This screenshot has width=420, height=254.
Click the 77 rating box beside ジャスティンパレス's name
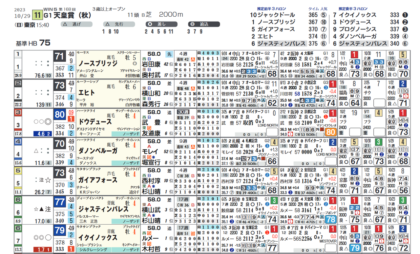point(60,201)
